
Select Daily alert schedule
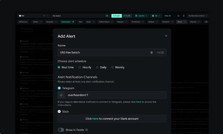pyautogui.click(x=97, y=67)
